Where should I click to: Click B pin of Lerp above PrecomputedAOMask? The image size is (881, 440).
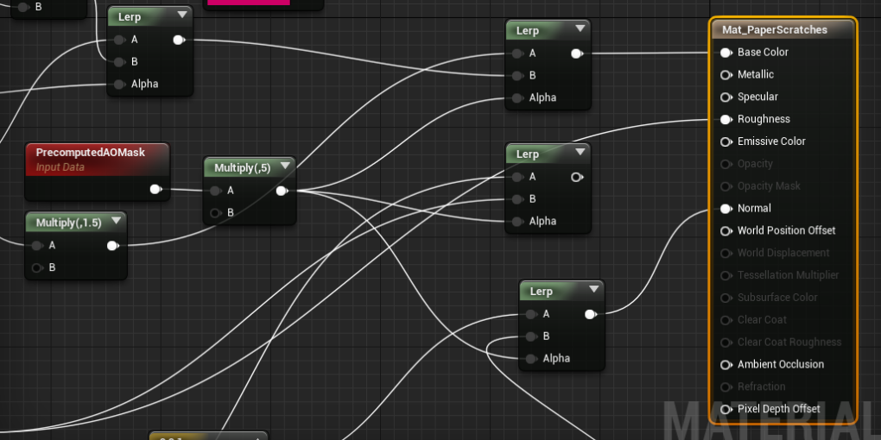pos(118,62)
